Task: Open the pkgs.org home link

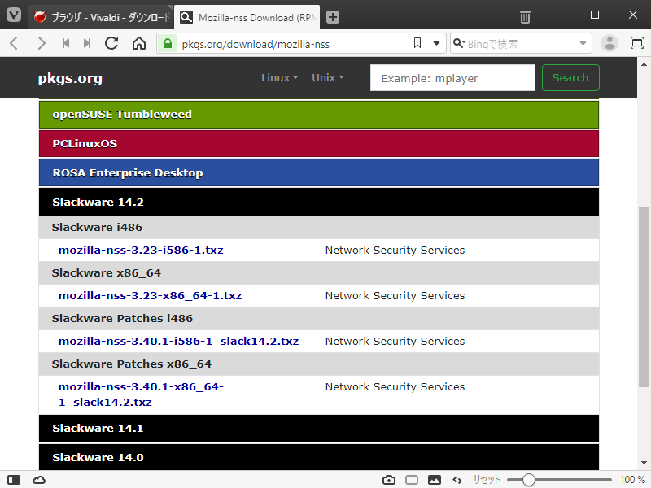Action: [70, 78]
